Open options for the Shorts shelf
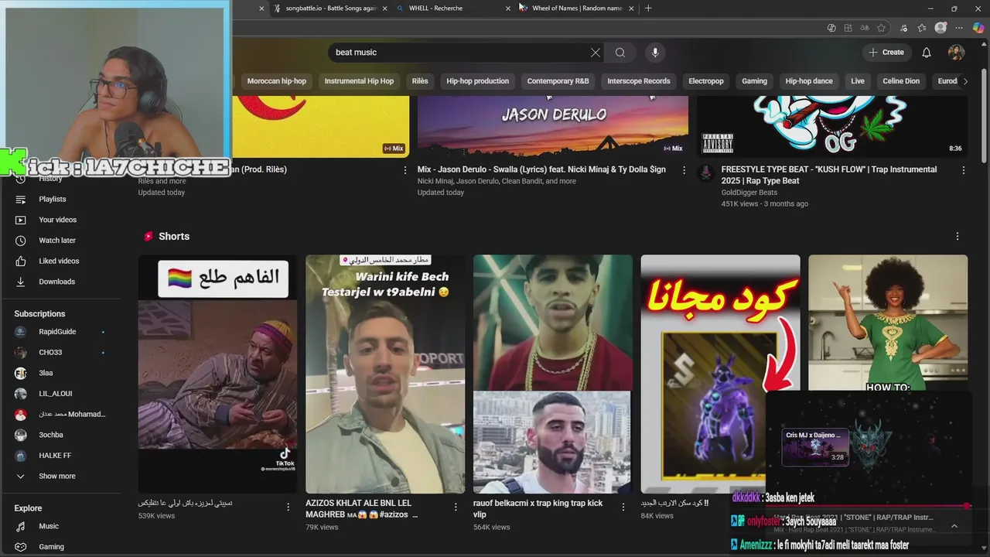The image size is (990, 557). click(958, 237)
